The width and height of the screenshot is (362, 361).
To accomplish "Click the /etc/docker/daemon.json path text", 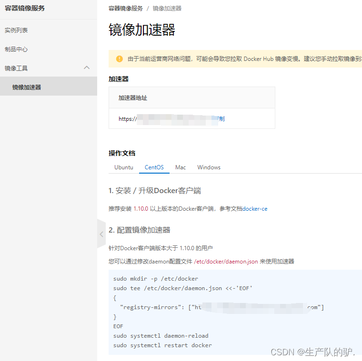I will point(226,262).
